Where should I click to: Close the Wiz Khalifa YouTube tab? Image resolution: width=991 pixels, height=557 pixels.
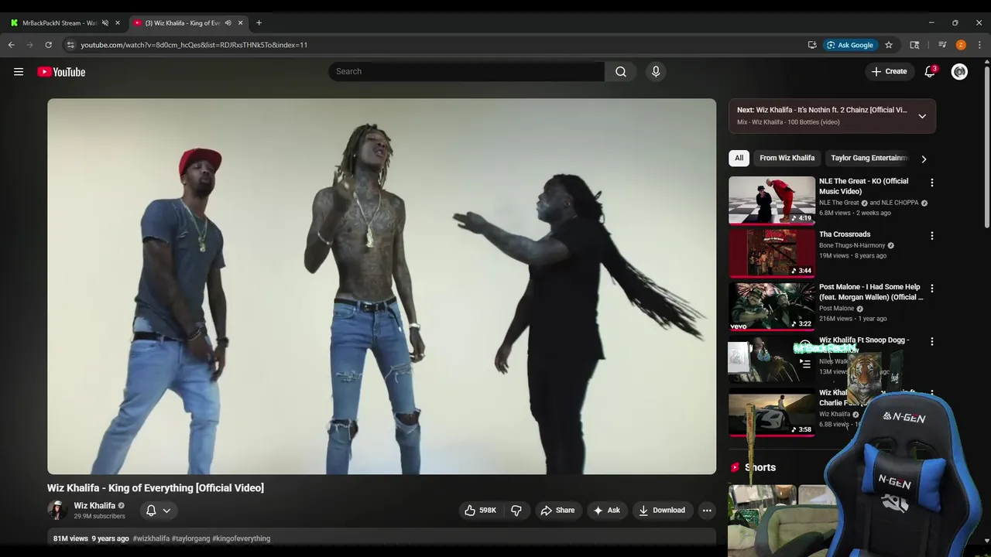[240, 23]
